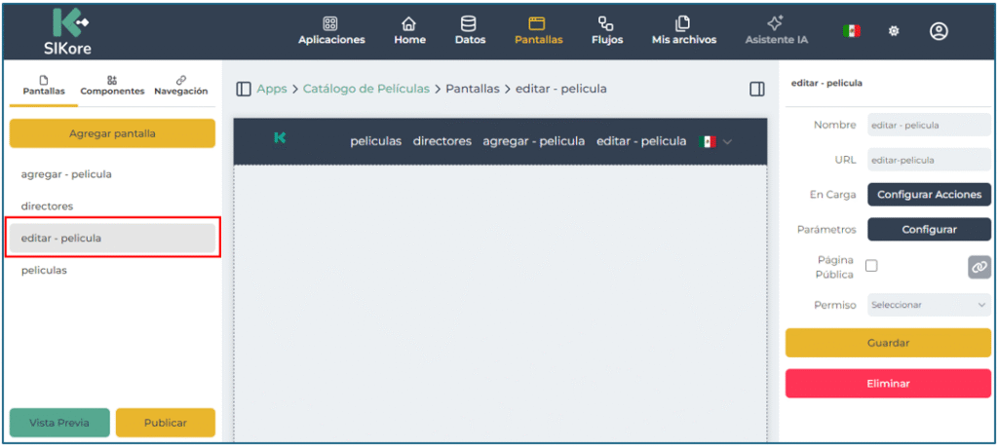Viewport: 998px width, 447px height.
Task: Open language dropdown in preview navbar
Action: click(727, 141)
